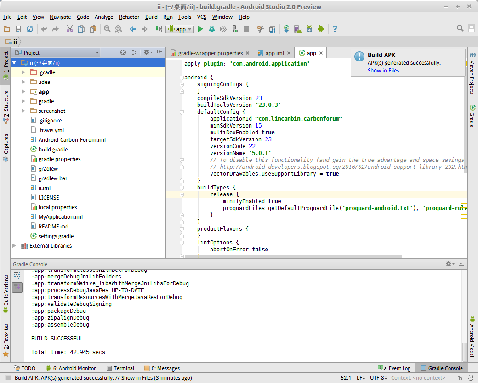The image size is (478, 383).
Task: Open the app run configuration dropdown
Action: coord(180,29)
